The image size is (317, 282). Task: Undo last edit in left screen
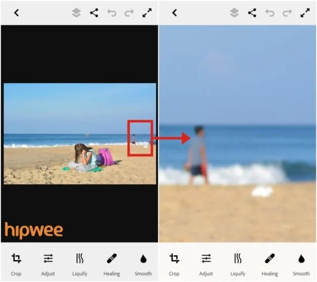[111, 13]
